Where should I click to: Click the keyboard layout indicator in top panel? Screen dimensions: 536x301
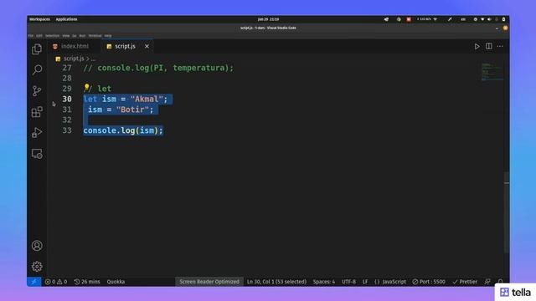[x=463, y=19]
